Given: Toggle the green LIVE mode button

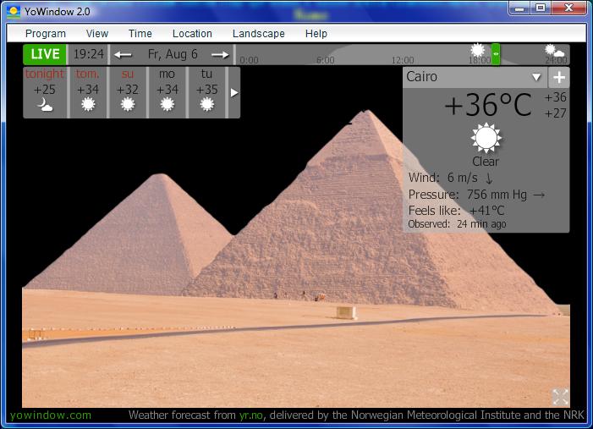Looking at the screenshot, I should (x=45, y=55).
